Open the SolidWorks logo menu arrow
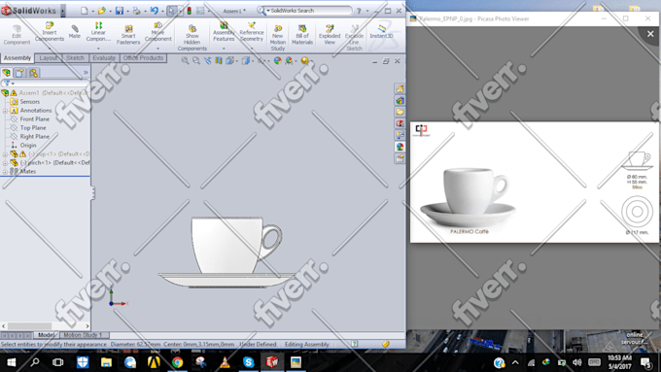This screenshot has width=661, height=372. pos(63,11)
